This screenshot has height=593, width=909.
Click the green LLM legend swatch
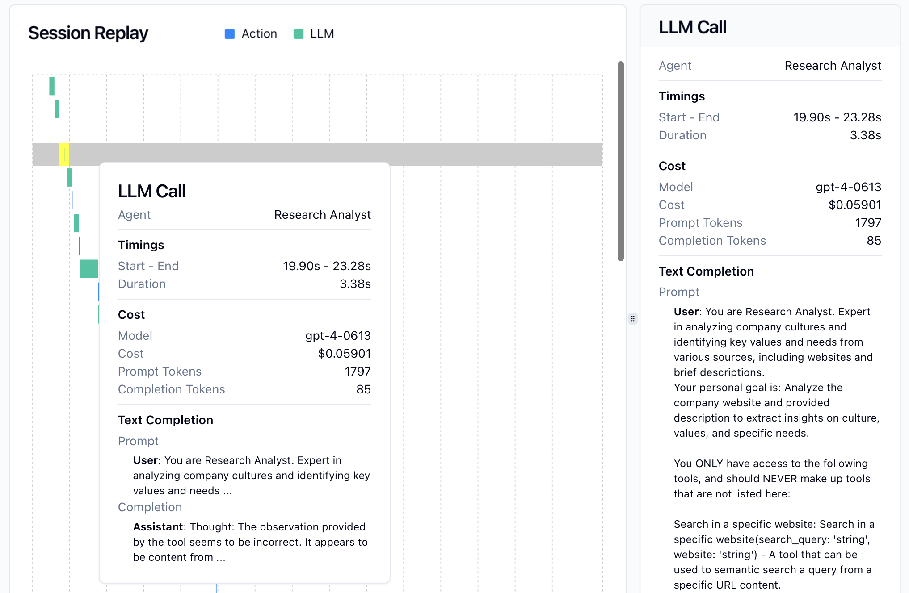coord(299,34)
